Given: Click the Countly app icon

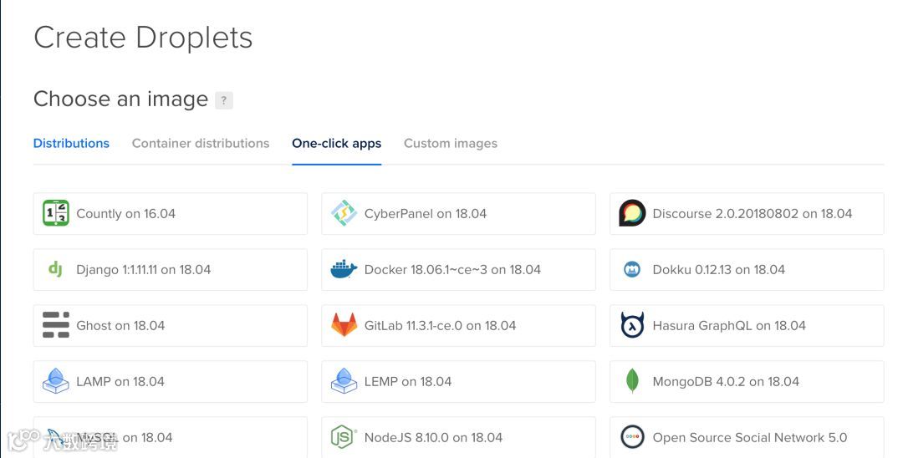Looking at the screenshot, I should (56, 213).
